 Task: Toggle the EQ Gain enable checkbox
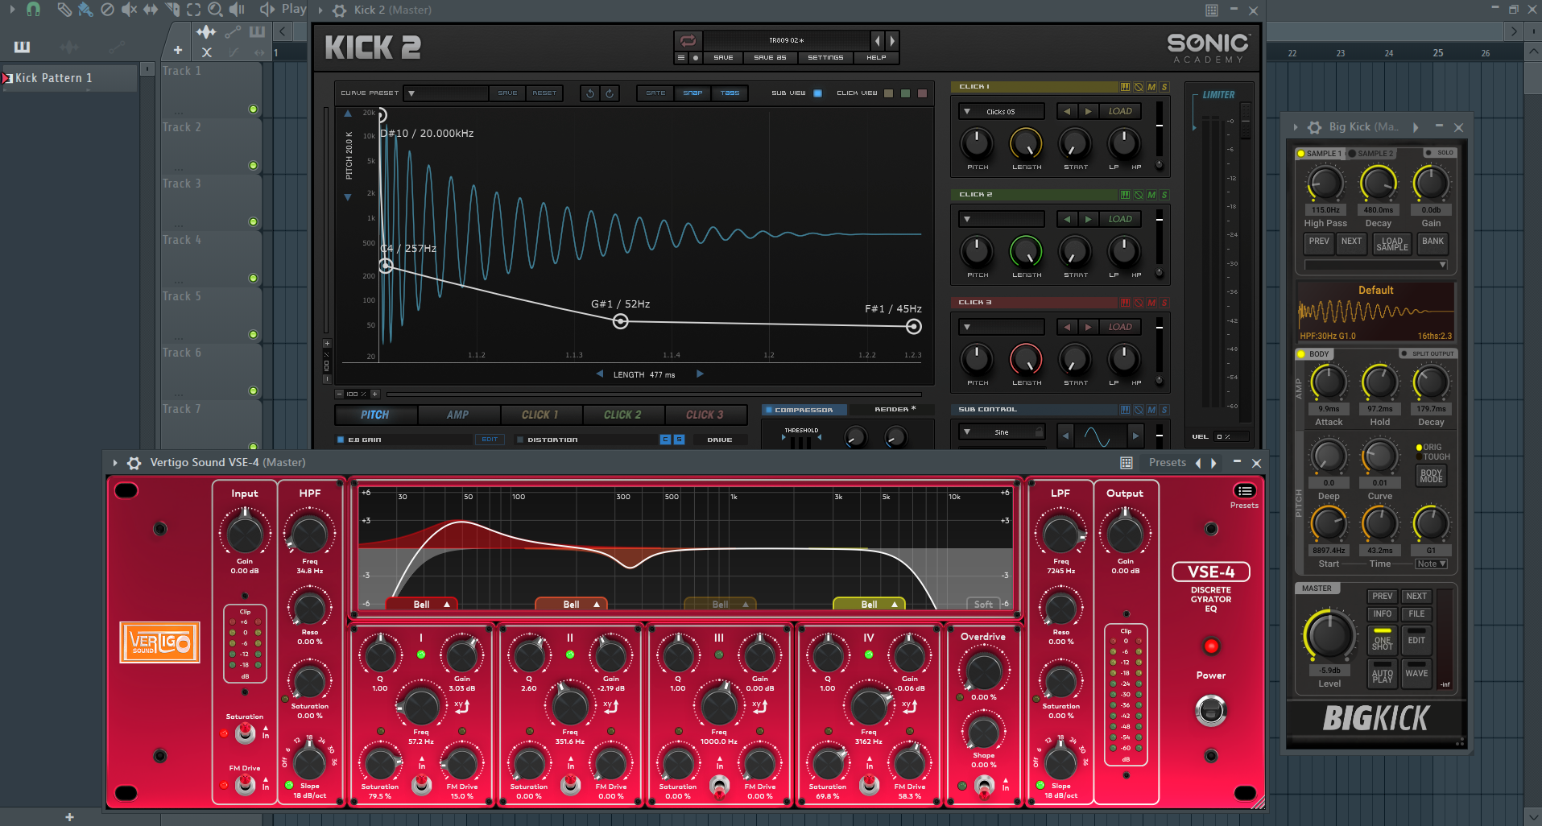[x=341, y=440]
